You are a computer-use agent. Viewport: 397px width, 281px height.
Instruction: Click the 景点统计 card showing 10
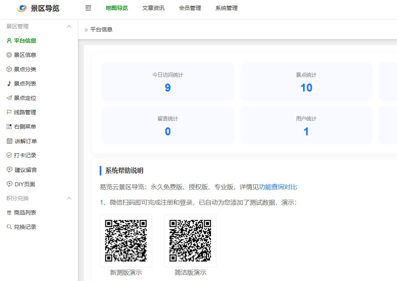tap(306, 82)
